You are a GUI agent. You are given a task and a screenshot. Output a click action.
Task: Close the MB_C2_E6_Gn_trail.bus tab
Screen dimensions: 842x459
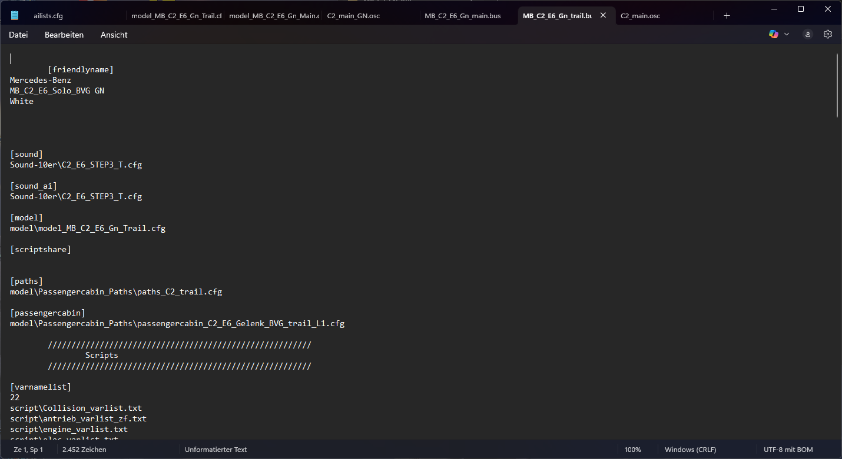point(603,16)
